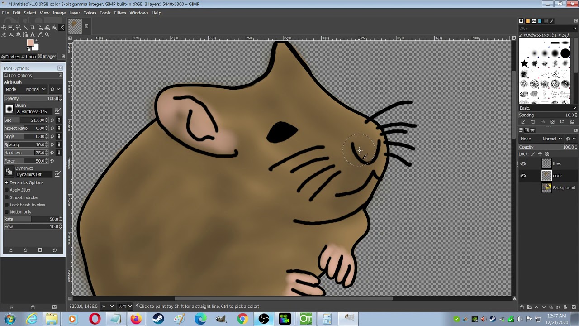The image size is (579, 326).
Task: Select the Warp Transform tool
Action: (47, 27)
